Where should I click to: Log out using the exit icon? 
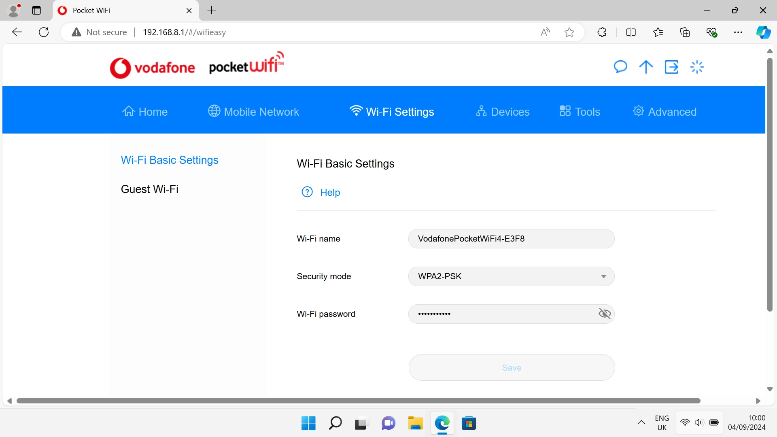tap(671, 67)
